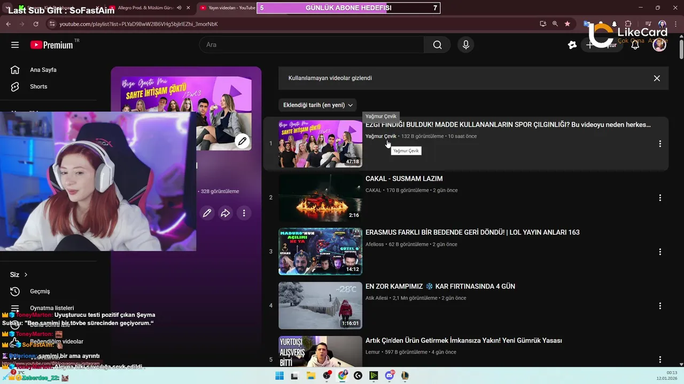Click the search magnifier button
Viewport: 684px width, 384px height.
[x=438, y=45]
